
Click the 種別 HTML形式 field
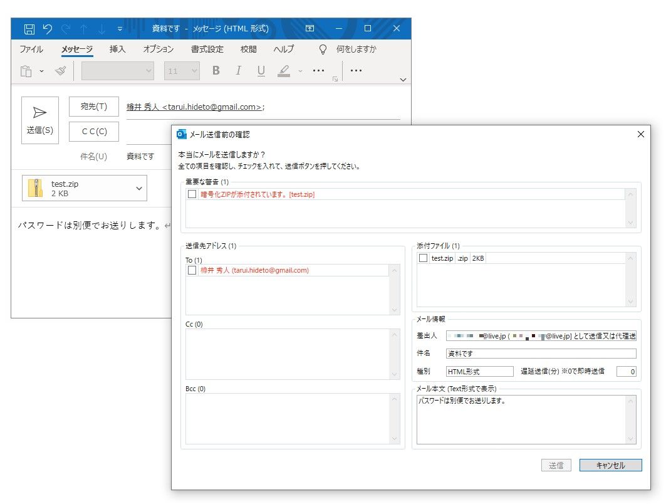click(x=479, y=371)
